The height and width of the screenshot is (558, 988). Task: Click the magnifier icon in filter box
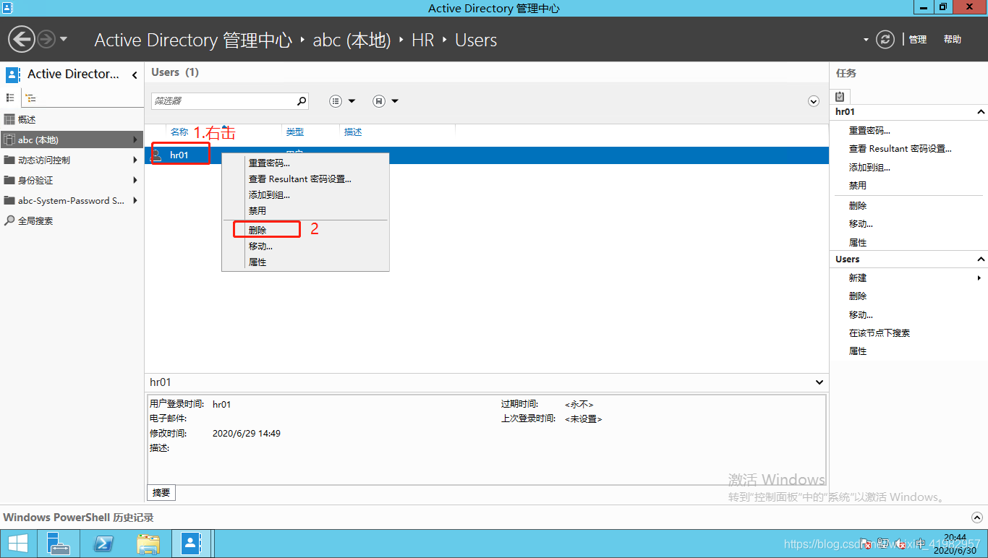coord(302,101)
